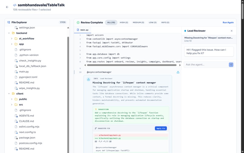244x153 pixels.
Task: Open postcss.config.mjs file
Action: click(31, 143)
